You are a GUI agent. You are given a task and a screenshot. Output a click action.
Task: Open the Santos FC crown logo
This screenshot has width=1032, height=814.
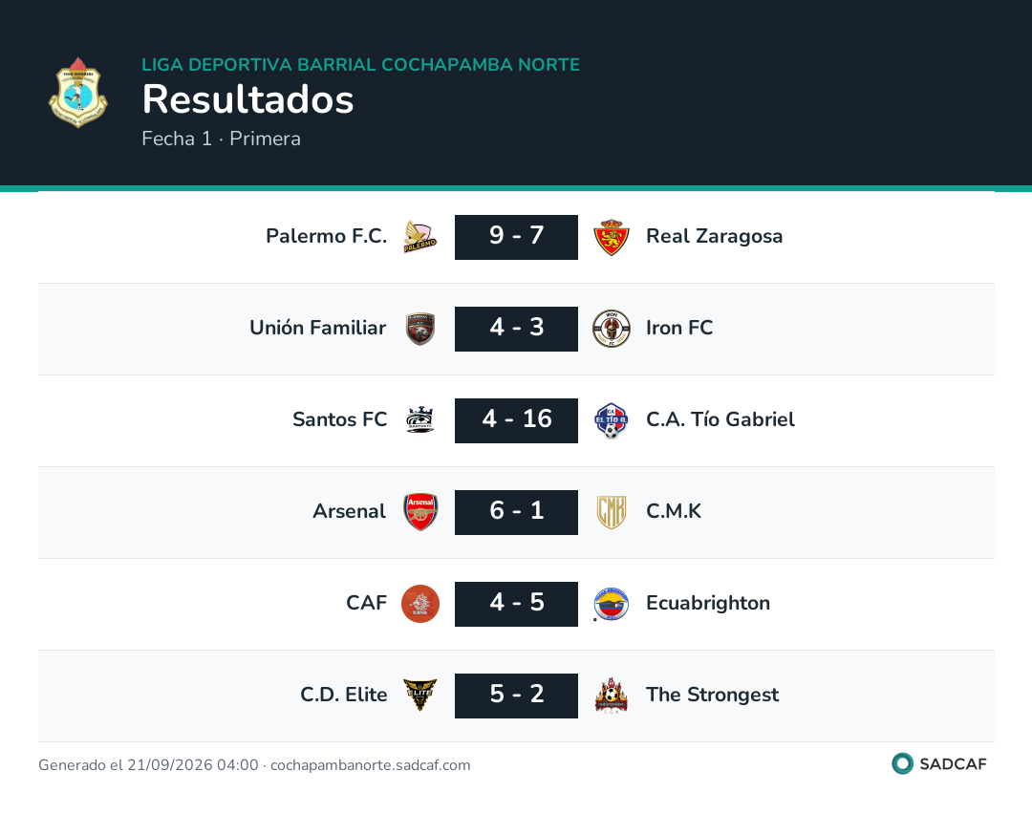[x=419, y=419]
